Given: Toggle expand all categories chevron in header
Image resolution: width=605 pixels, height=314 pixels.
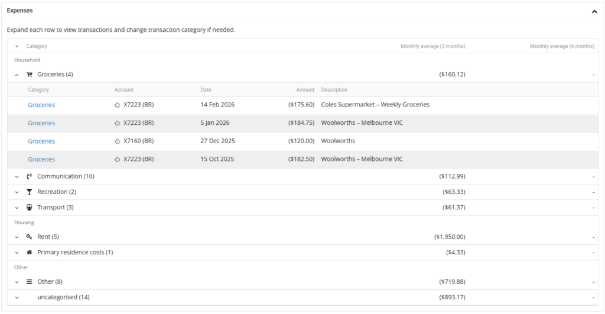Looking at the screenshot, I should (17, 46).
